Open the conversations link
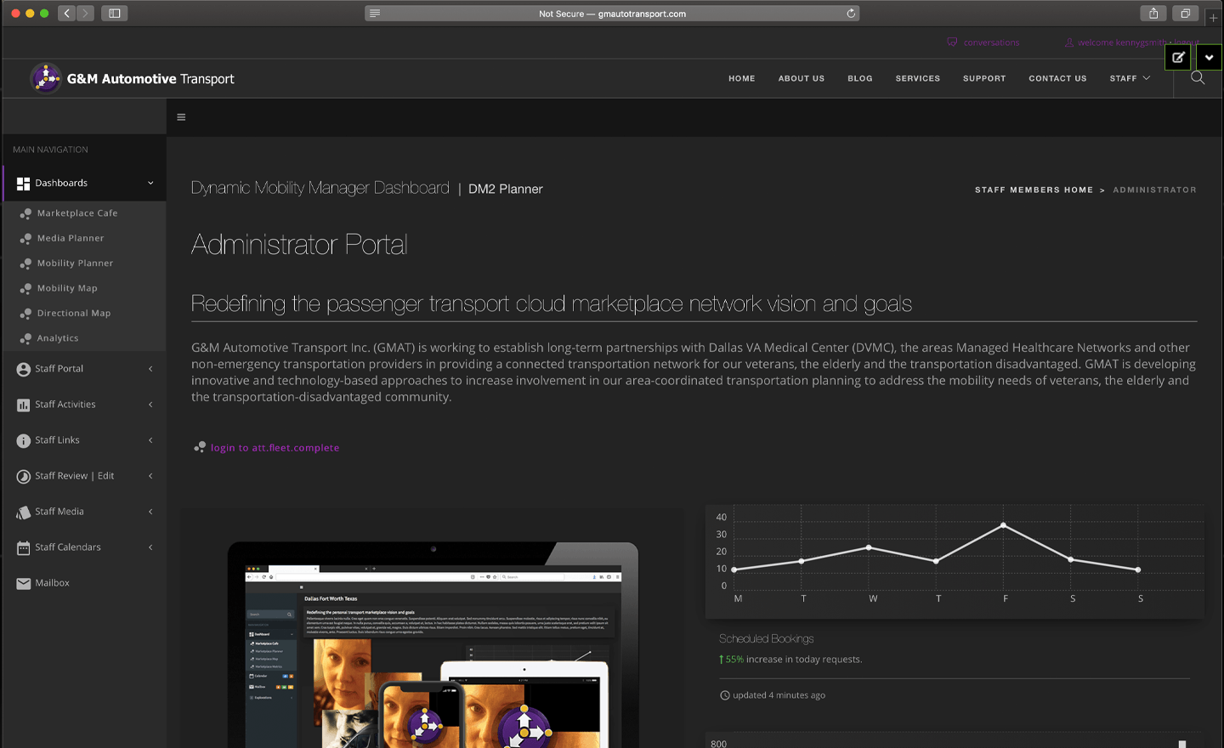This screenshot has height=748, width=1224. (x=990, y=42)
